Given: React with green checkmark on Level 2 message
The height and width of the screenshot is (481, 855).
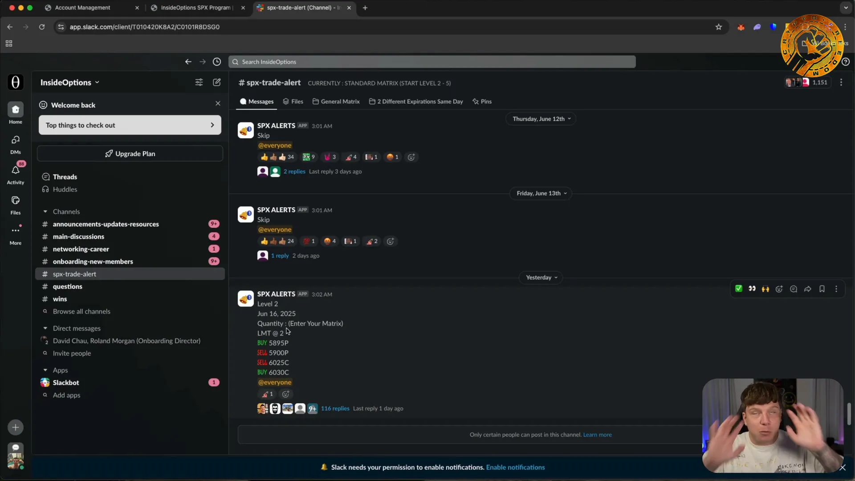Looking at the screenshot, I should coord(739,289).
